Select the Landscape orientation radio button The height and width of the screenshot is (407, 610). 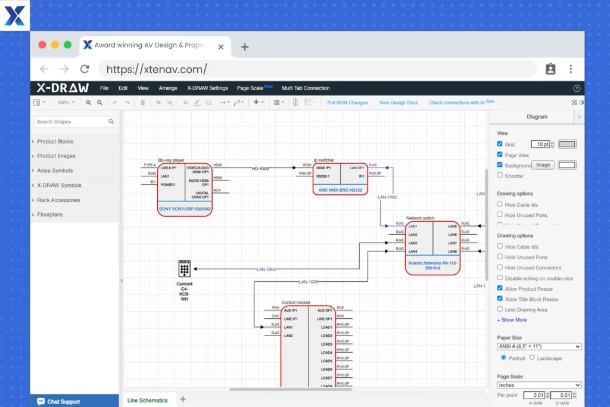533,358
